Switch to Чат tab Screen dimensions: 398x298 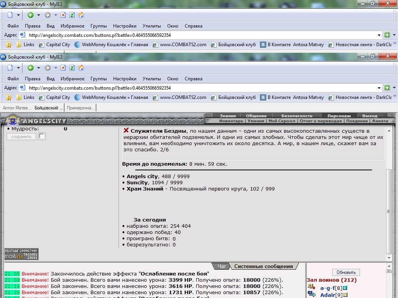pos(221,266)
